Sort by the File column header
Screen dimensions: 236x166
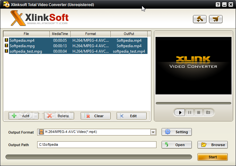pos(26,34)
